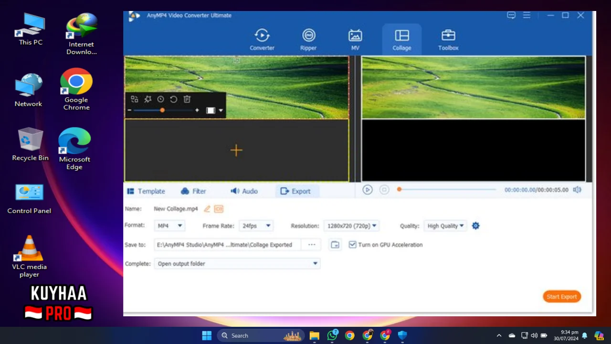Switch to the Filter tab
Image resolution: width=611 pixels, height=344 pixels.
click(x=193, y=191)
